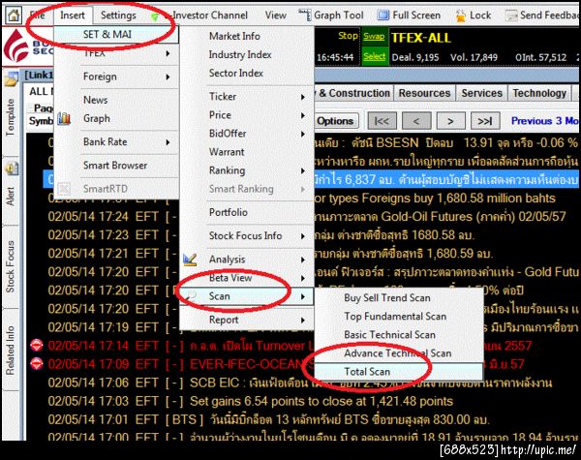581x460 pixels.
Task: Click the Previous 3 Mo link
Action: (544, 121)
